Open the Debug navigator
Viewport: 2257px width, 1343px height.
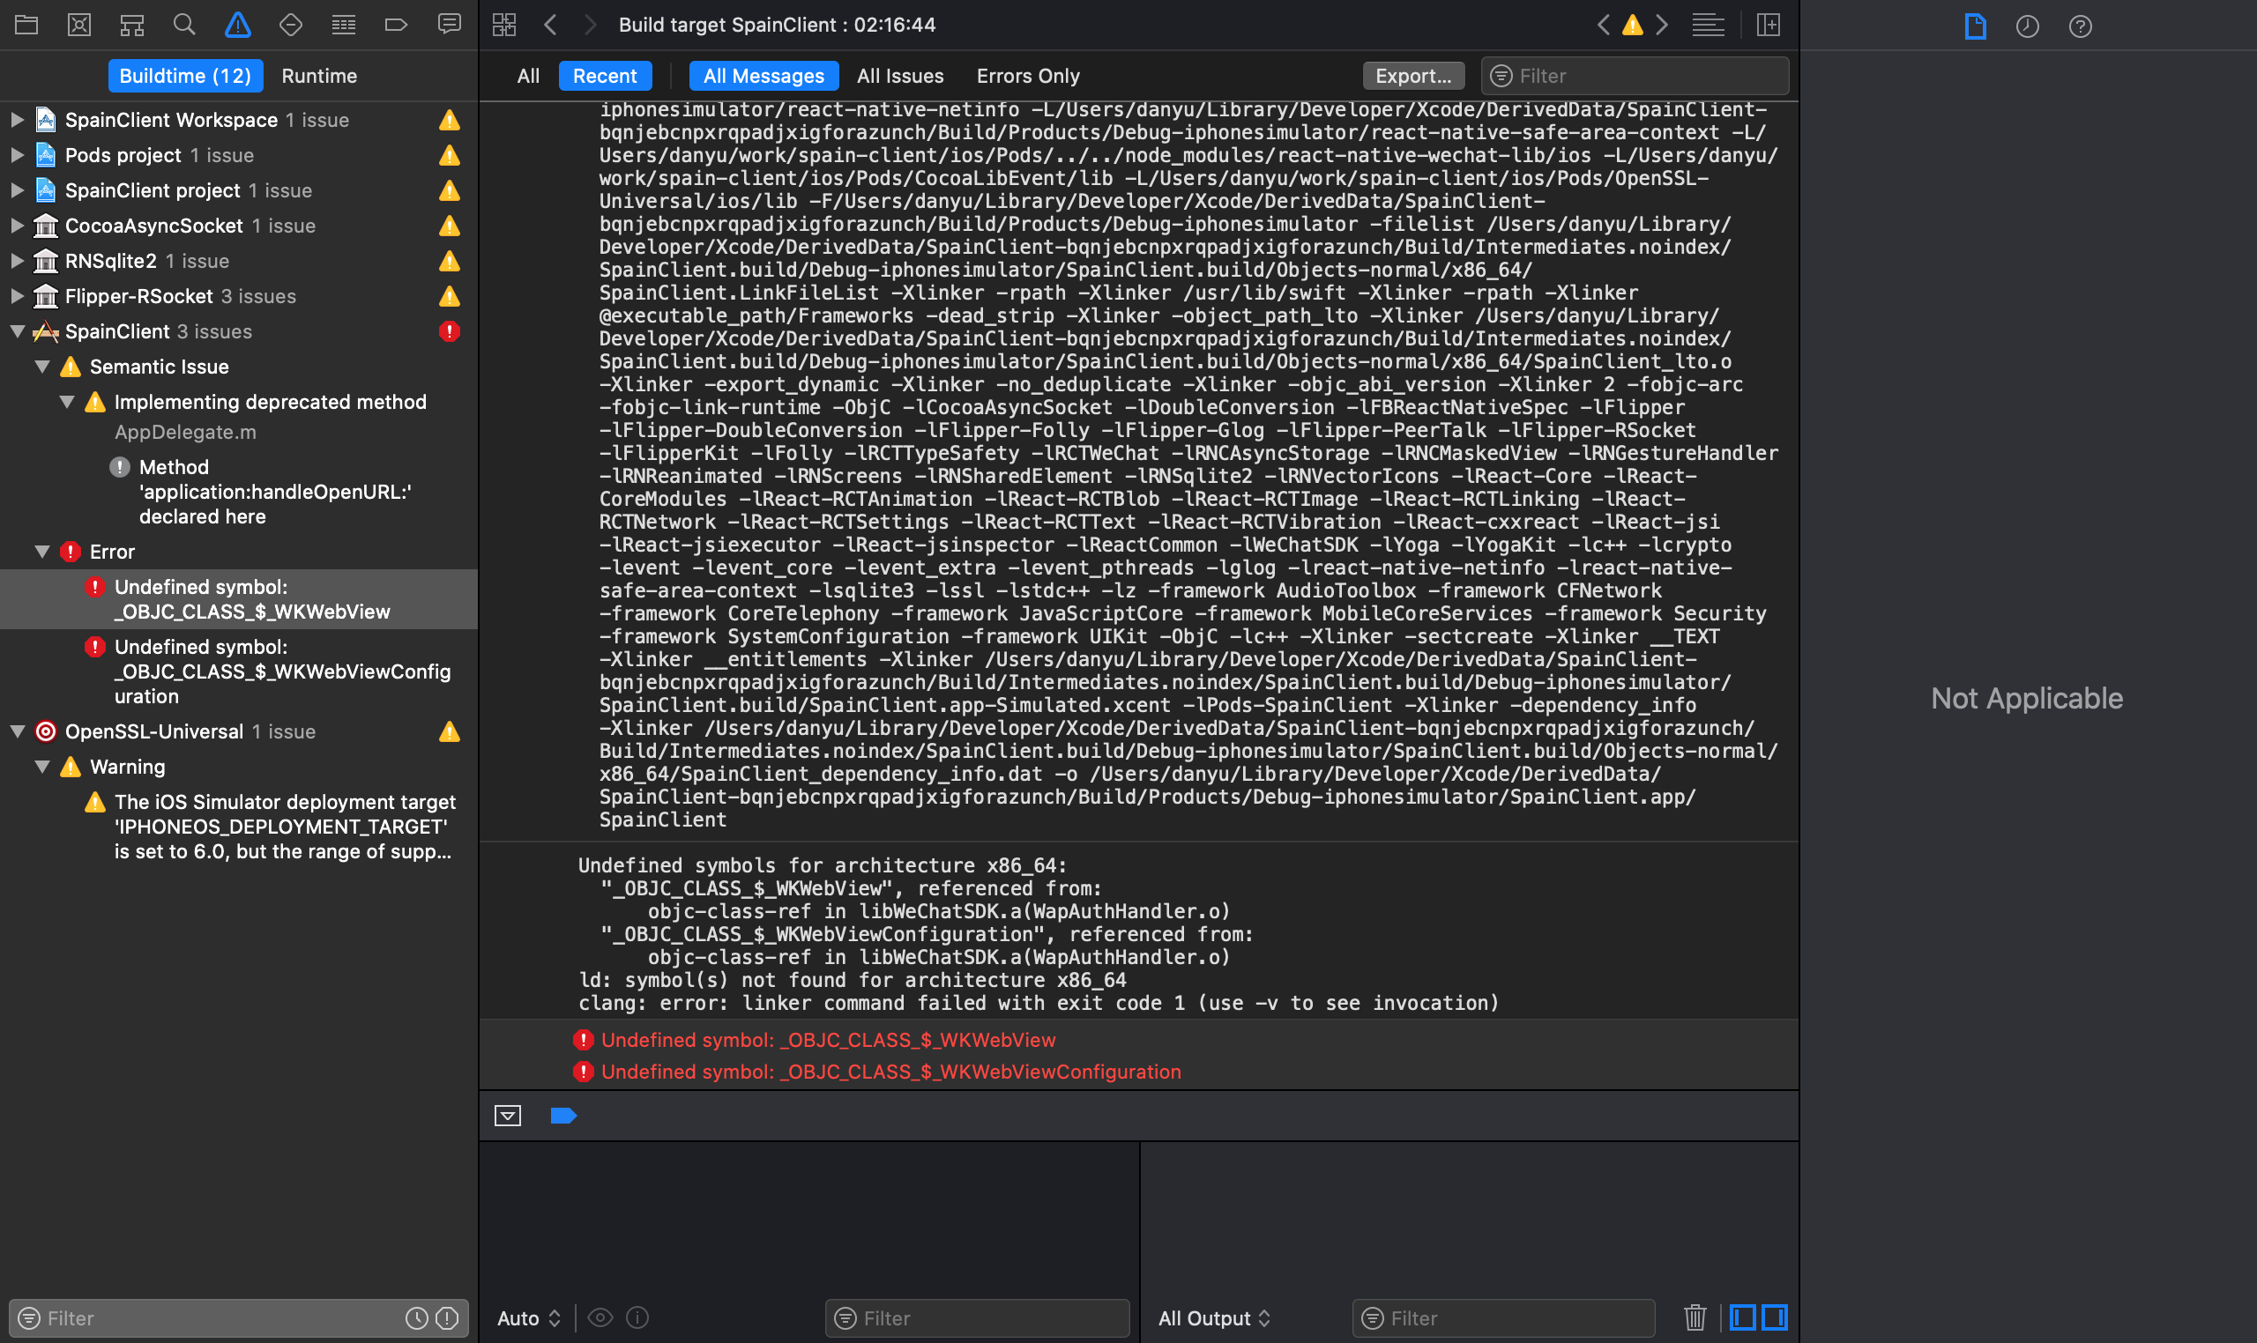[343, 25]
